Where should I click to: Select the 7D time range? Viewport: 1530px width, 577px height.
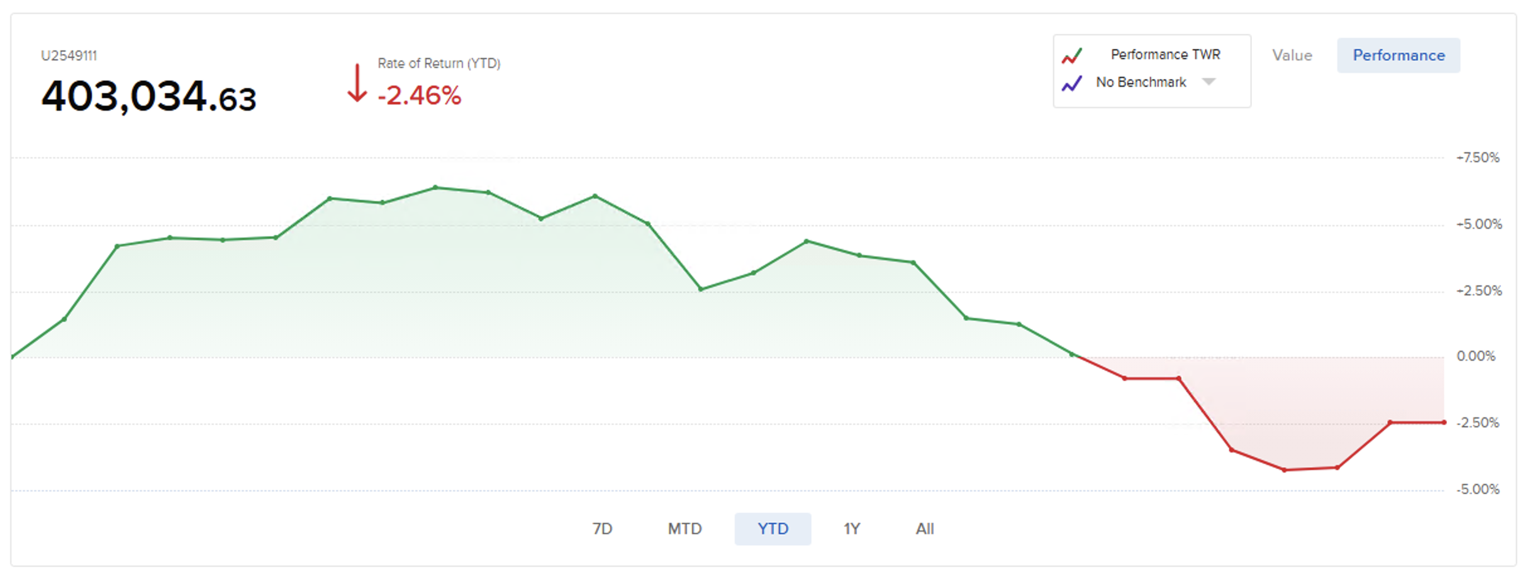pyautogui.click(x=602, y=529)
